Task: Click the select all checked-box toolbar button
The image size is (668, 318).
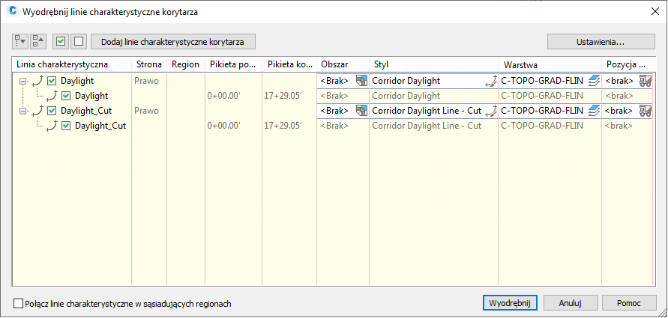Action: click(61, 41)
